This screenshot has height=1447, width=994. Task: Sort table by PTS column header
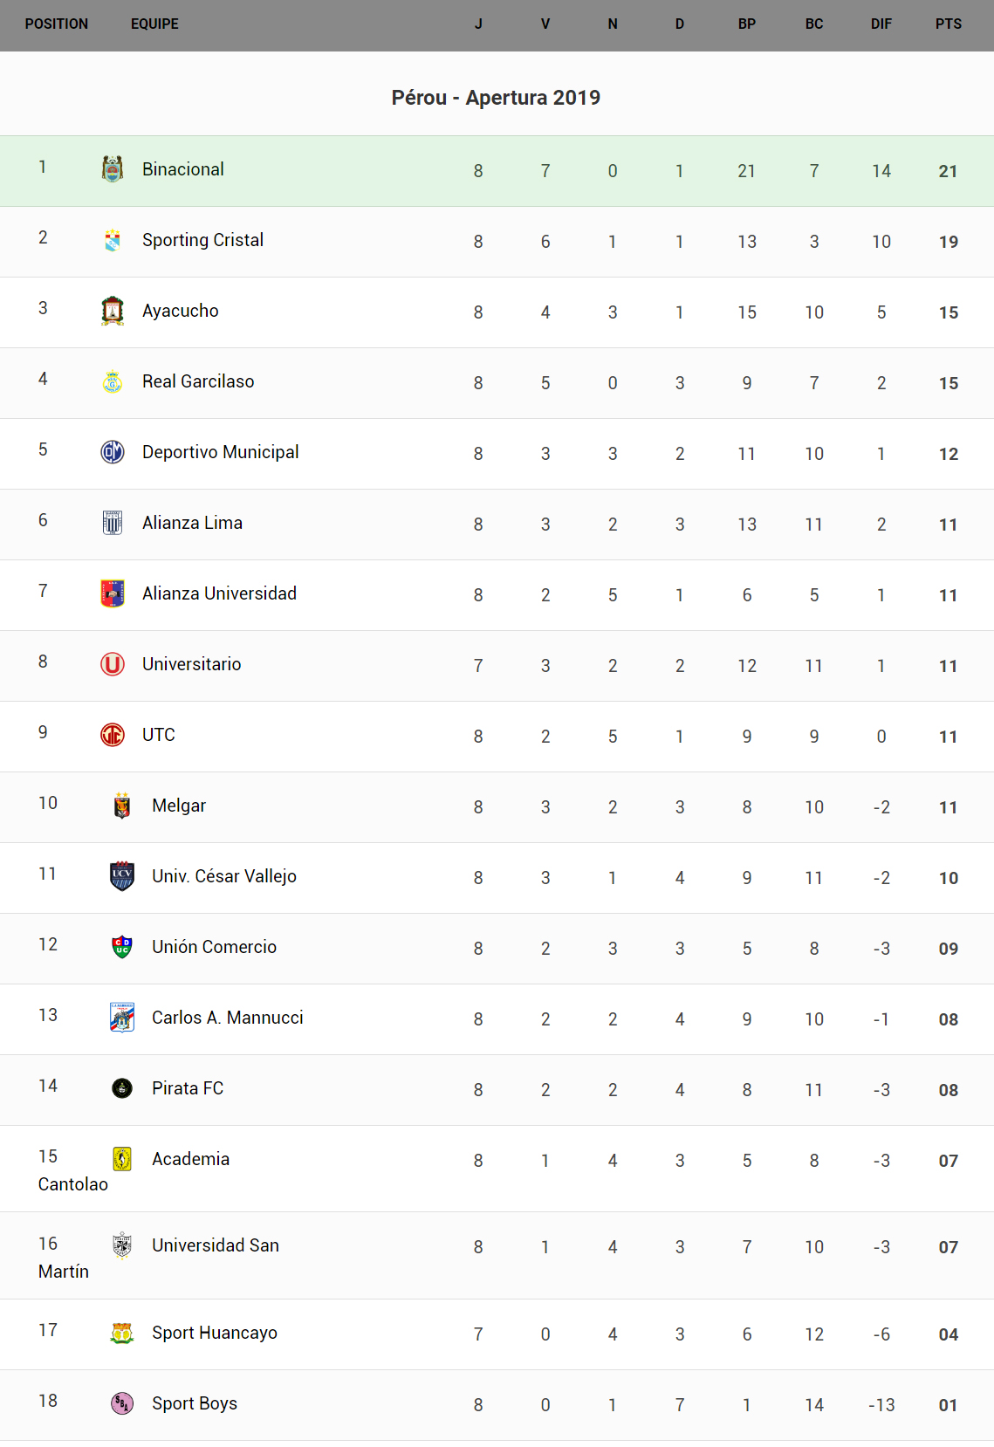click(948, 24)
